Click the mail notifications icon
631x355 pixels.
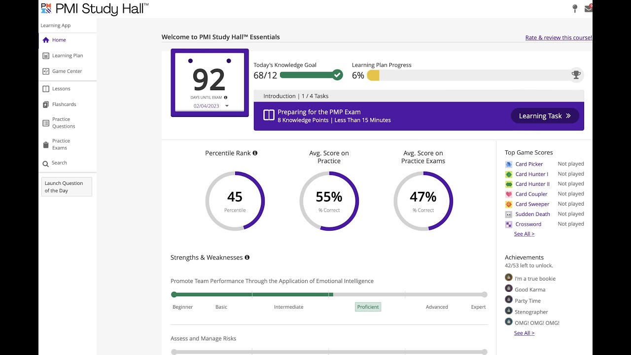tap(588, 8)
